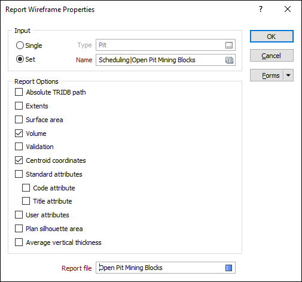Image resolution: width=302 pixels, height=282 pixels.
Task: Open the wireframe set list icon
Action: (x=229, y=60)
